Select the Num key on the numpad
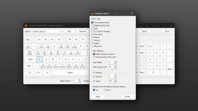 (150, 46)
